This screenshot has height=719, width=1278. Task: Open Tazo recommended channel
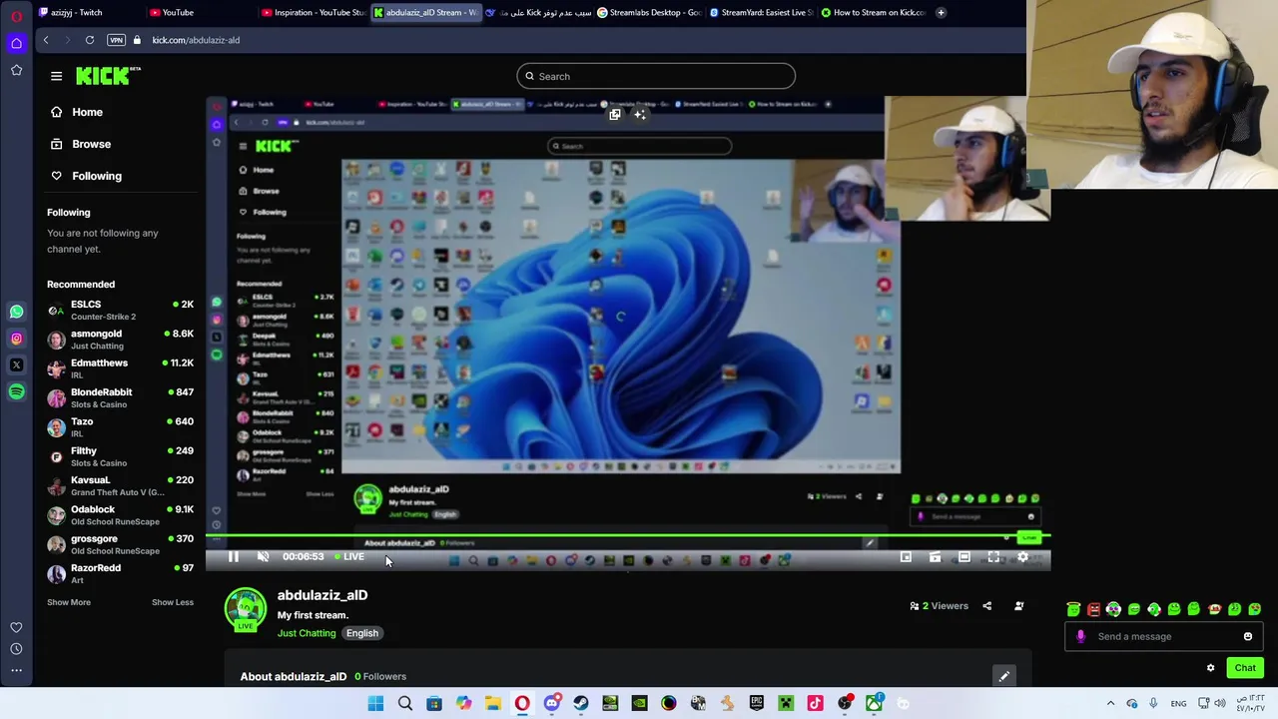120,427
